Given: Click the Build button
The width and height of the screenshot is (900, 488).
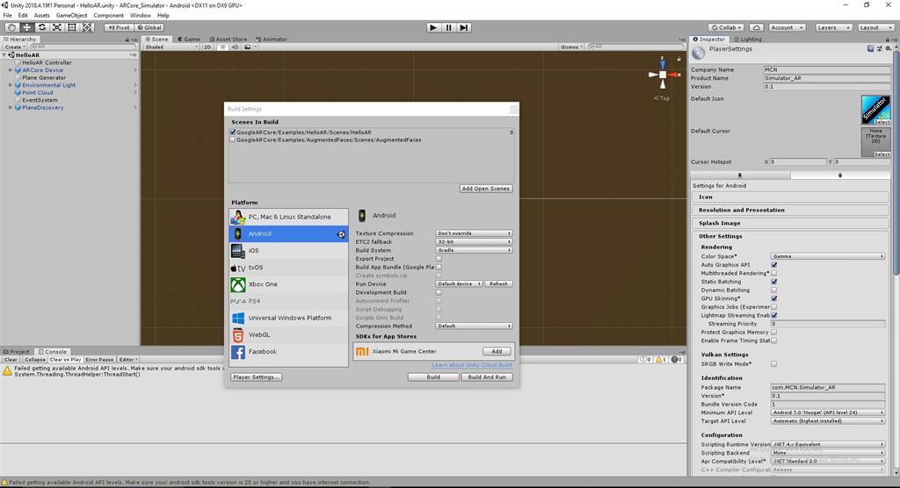Looking at the screenshot, I should tap(433, 377).
